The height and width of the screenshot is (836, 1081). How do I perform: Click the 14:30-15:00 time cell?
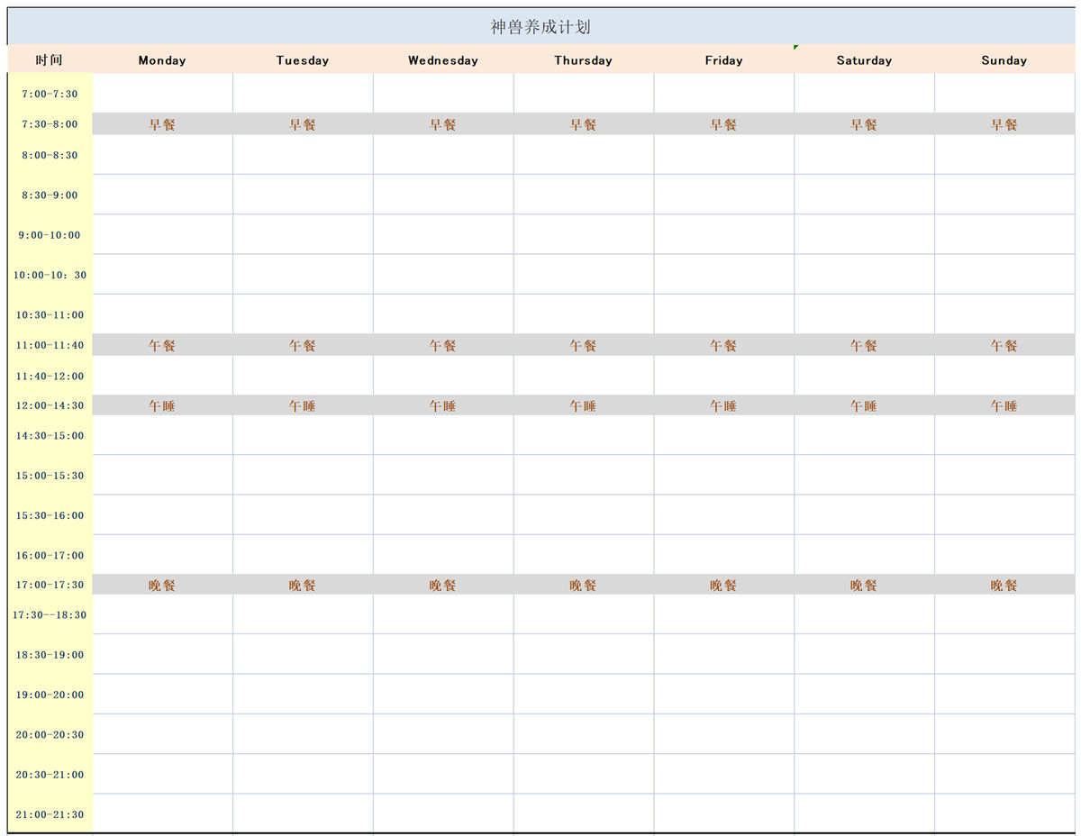(x=50, y=435)
